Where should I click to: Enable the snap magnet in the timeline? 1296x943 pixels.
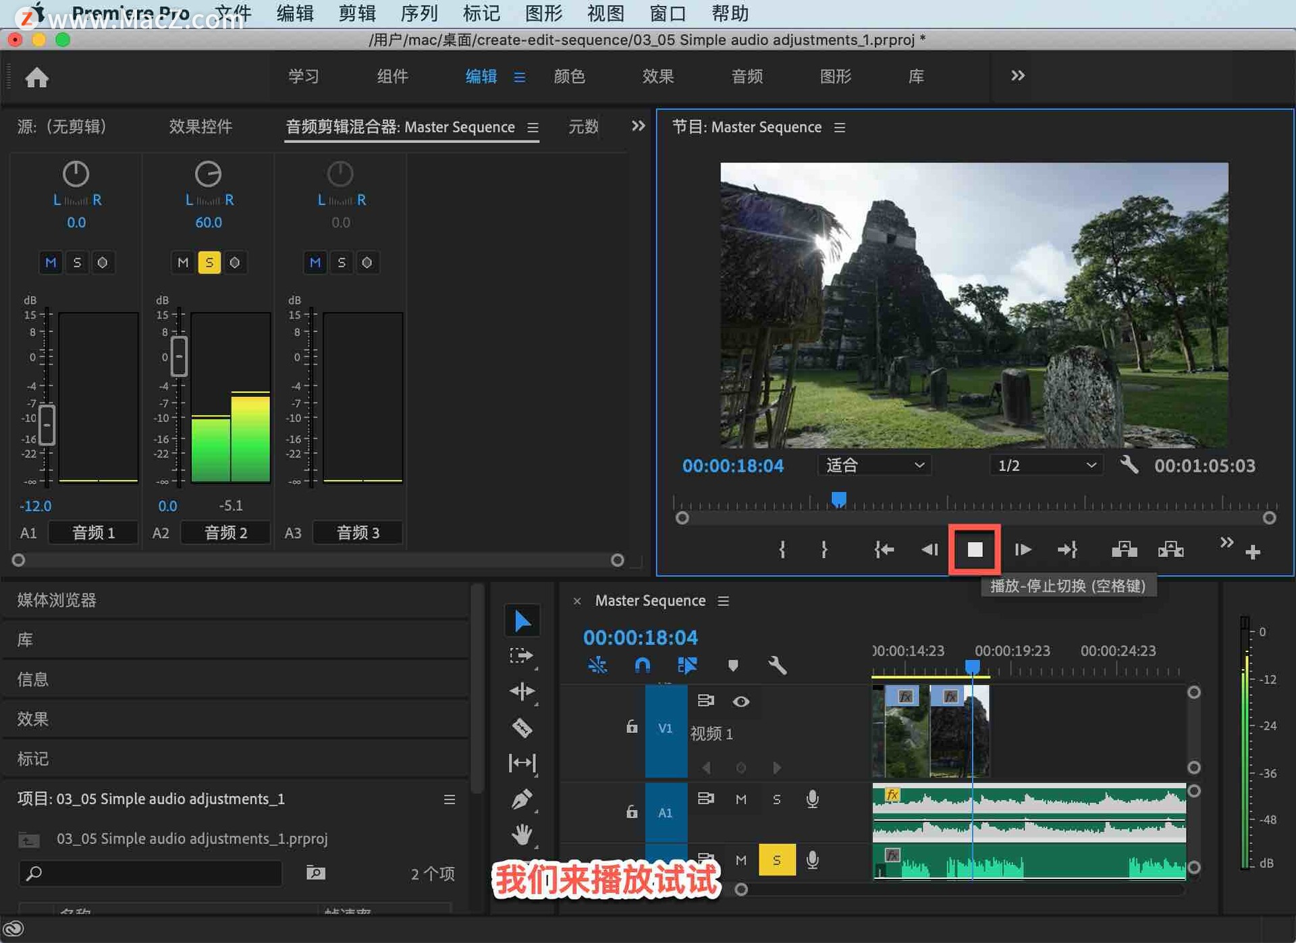[642, 666]
